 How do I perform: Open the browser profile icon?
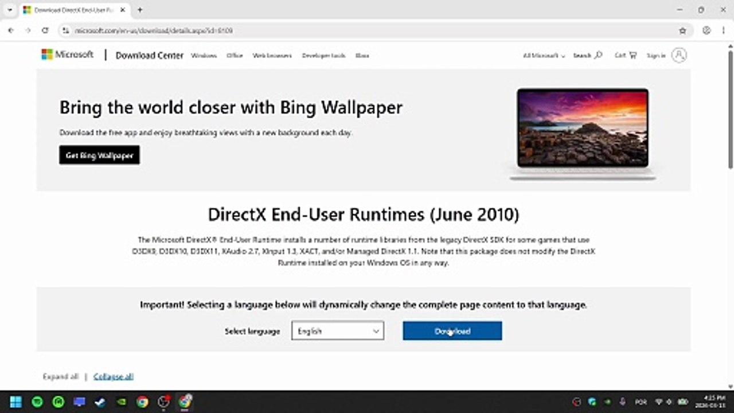coord(706,30)
